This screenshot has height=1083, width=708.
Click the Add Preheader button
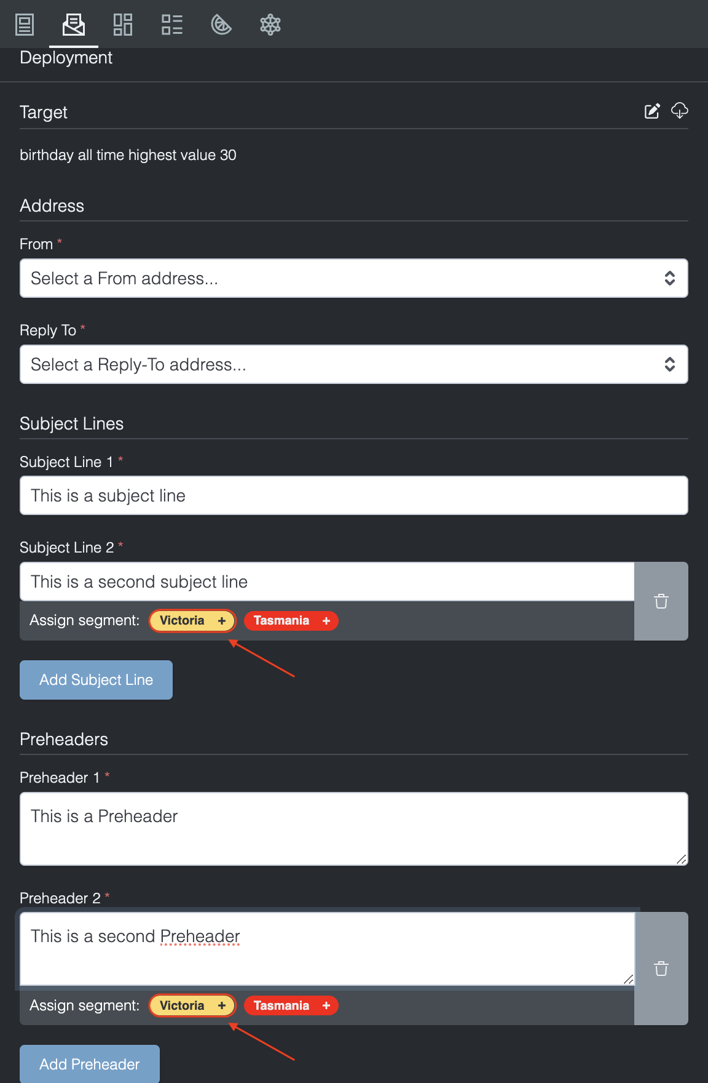coord(90,1064)
